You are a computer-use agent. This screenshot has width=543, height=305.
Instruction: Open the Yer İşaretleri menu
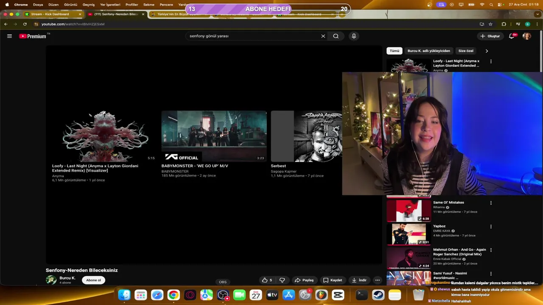(110, 5)
